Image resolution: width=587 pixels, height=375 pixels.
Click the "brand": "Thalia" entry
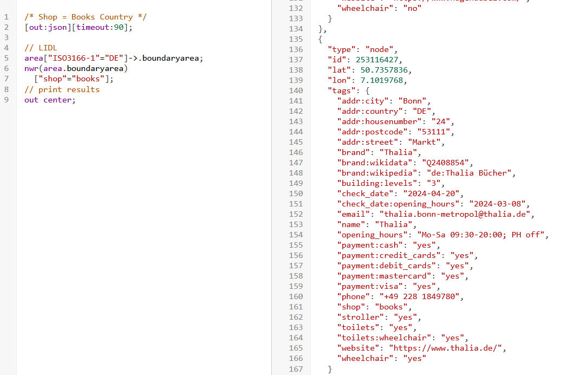pos(379,152)
